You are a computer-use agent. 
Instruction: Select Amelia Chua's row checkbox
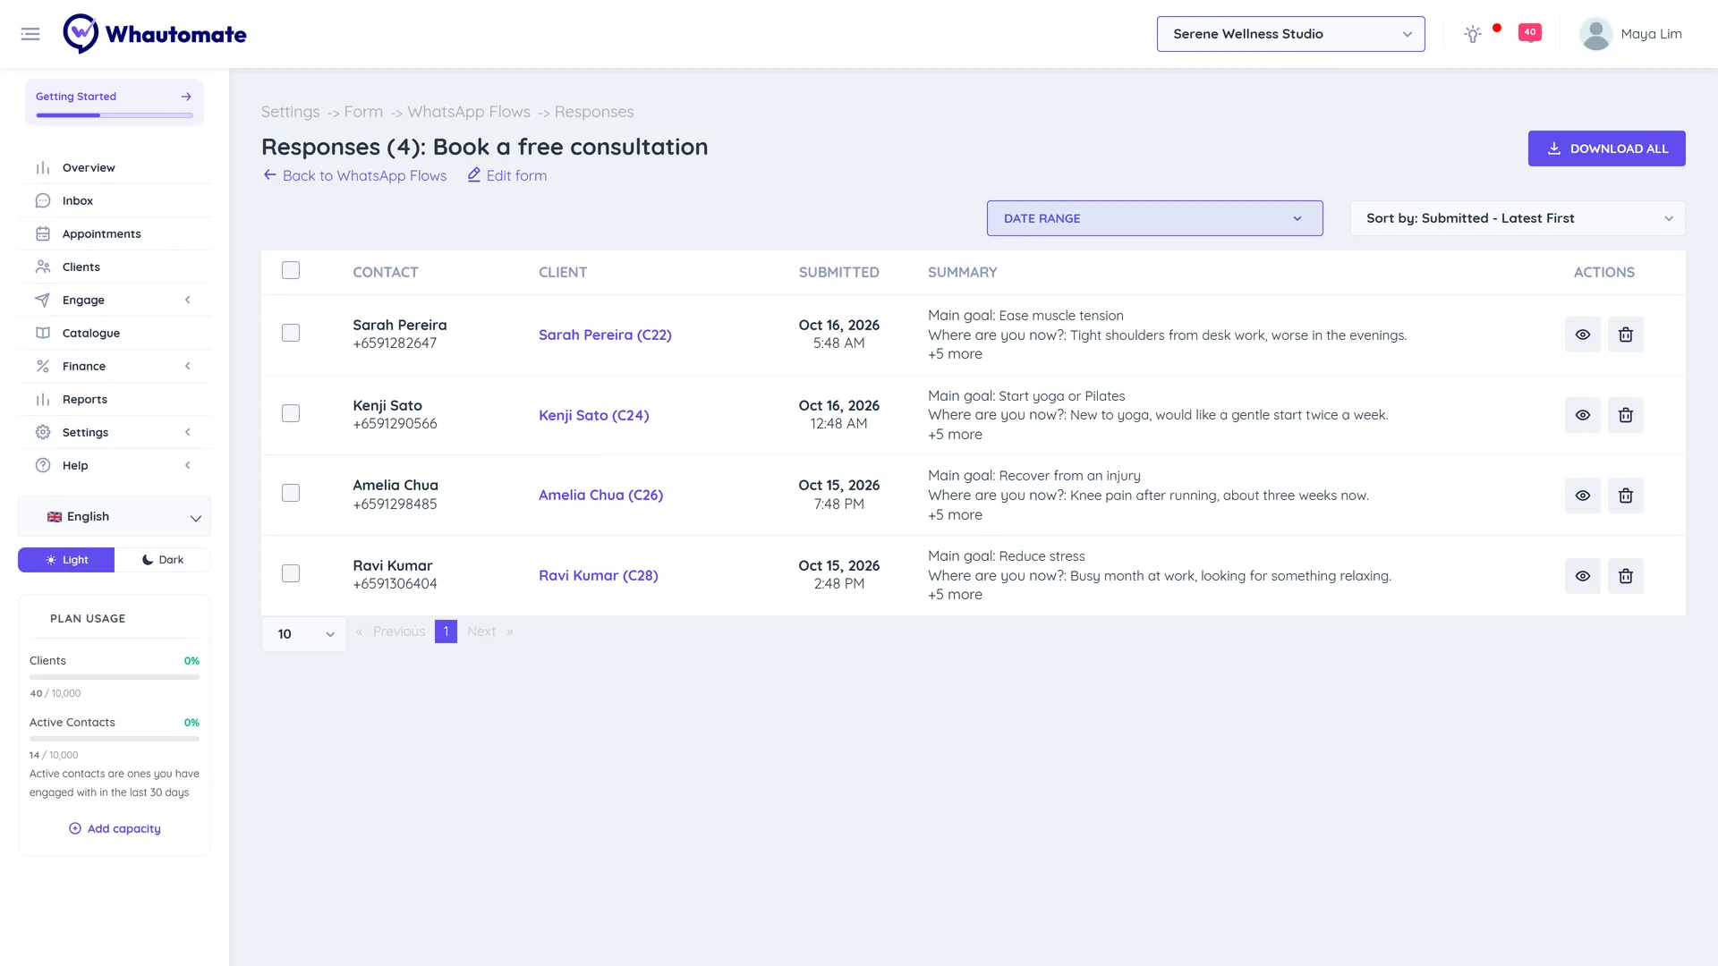[x=291, y=493]
